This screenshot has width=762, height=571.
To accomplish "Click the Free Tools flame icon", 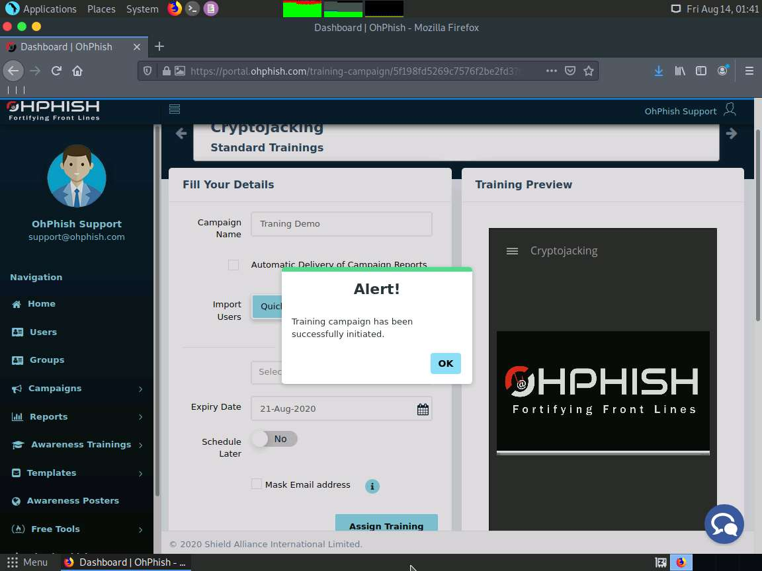I will point(18,529).
